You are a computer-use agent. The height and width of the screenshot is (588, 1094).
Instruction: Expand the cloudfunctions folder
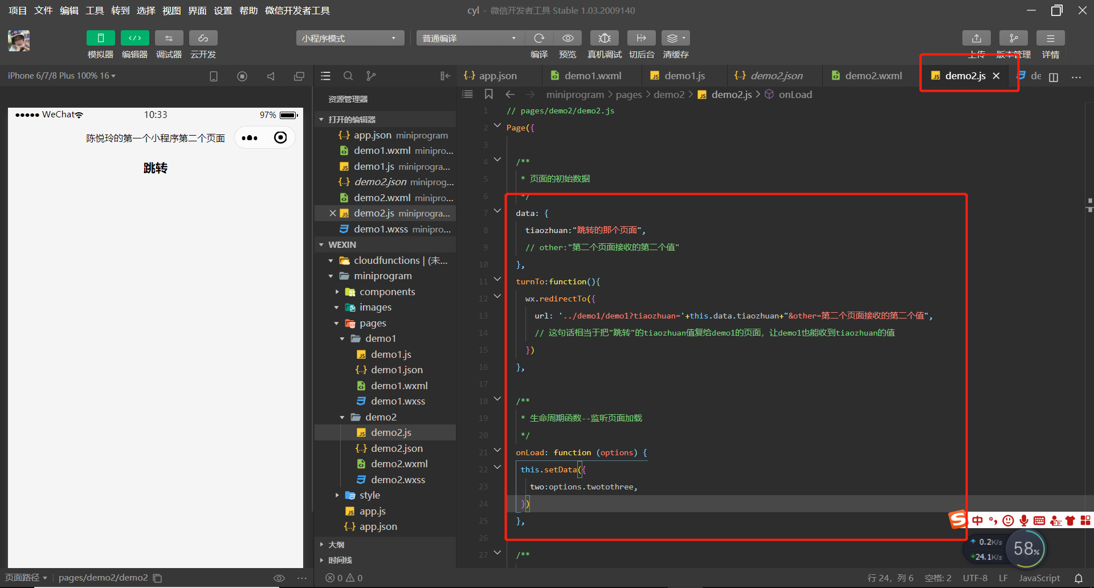(x=331, y=260)
